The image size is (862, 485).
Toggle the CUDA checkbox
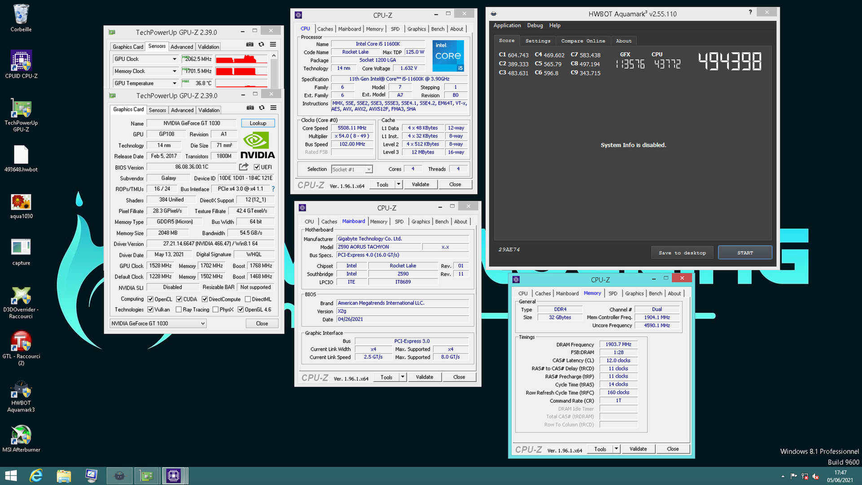(179, 299)
